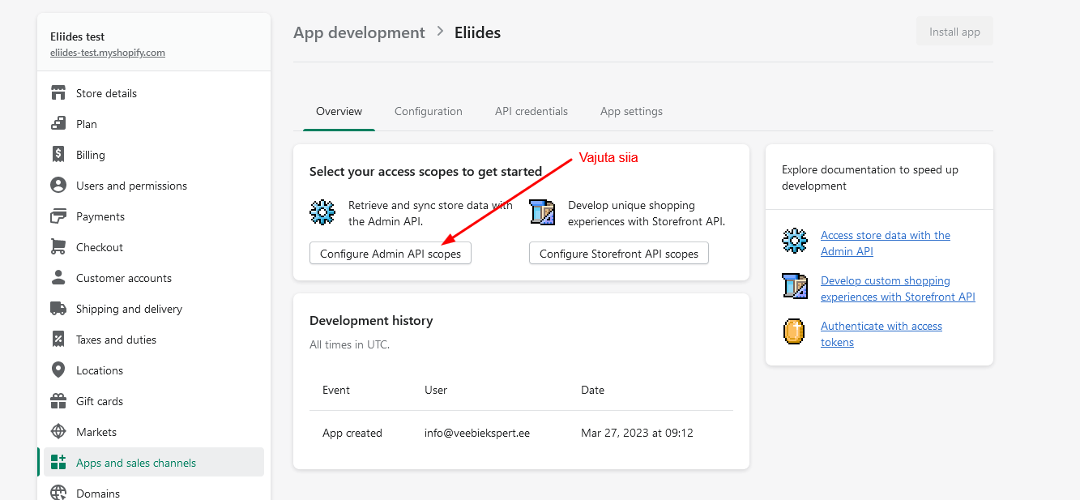
Task: Select the App settings tab
Action: (631, 111)
